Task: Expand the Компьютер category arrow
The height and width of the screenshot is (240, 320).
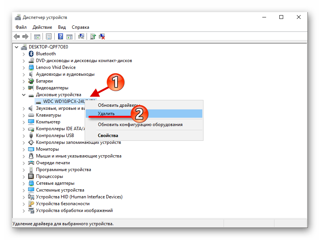Action: pos(24,122)
